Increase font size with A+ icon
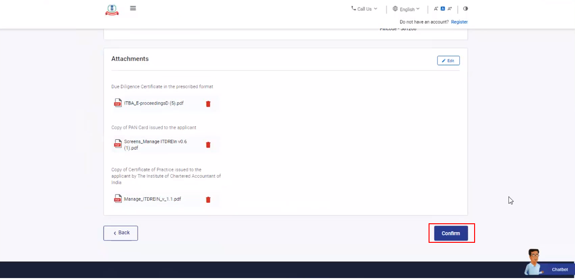Viewport: 575px width, 279px height. (449, 9)
